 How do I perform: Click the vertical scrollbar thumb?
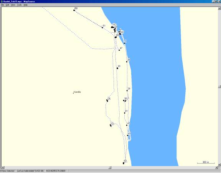pos(219,86)
